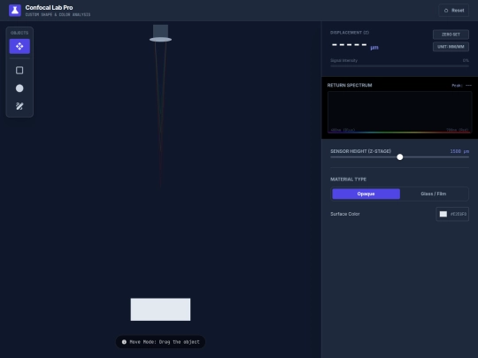Select the freehand draw pencil tool
The height and width of the screenshot is (358, 478).
(19, 106)
